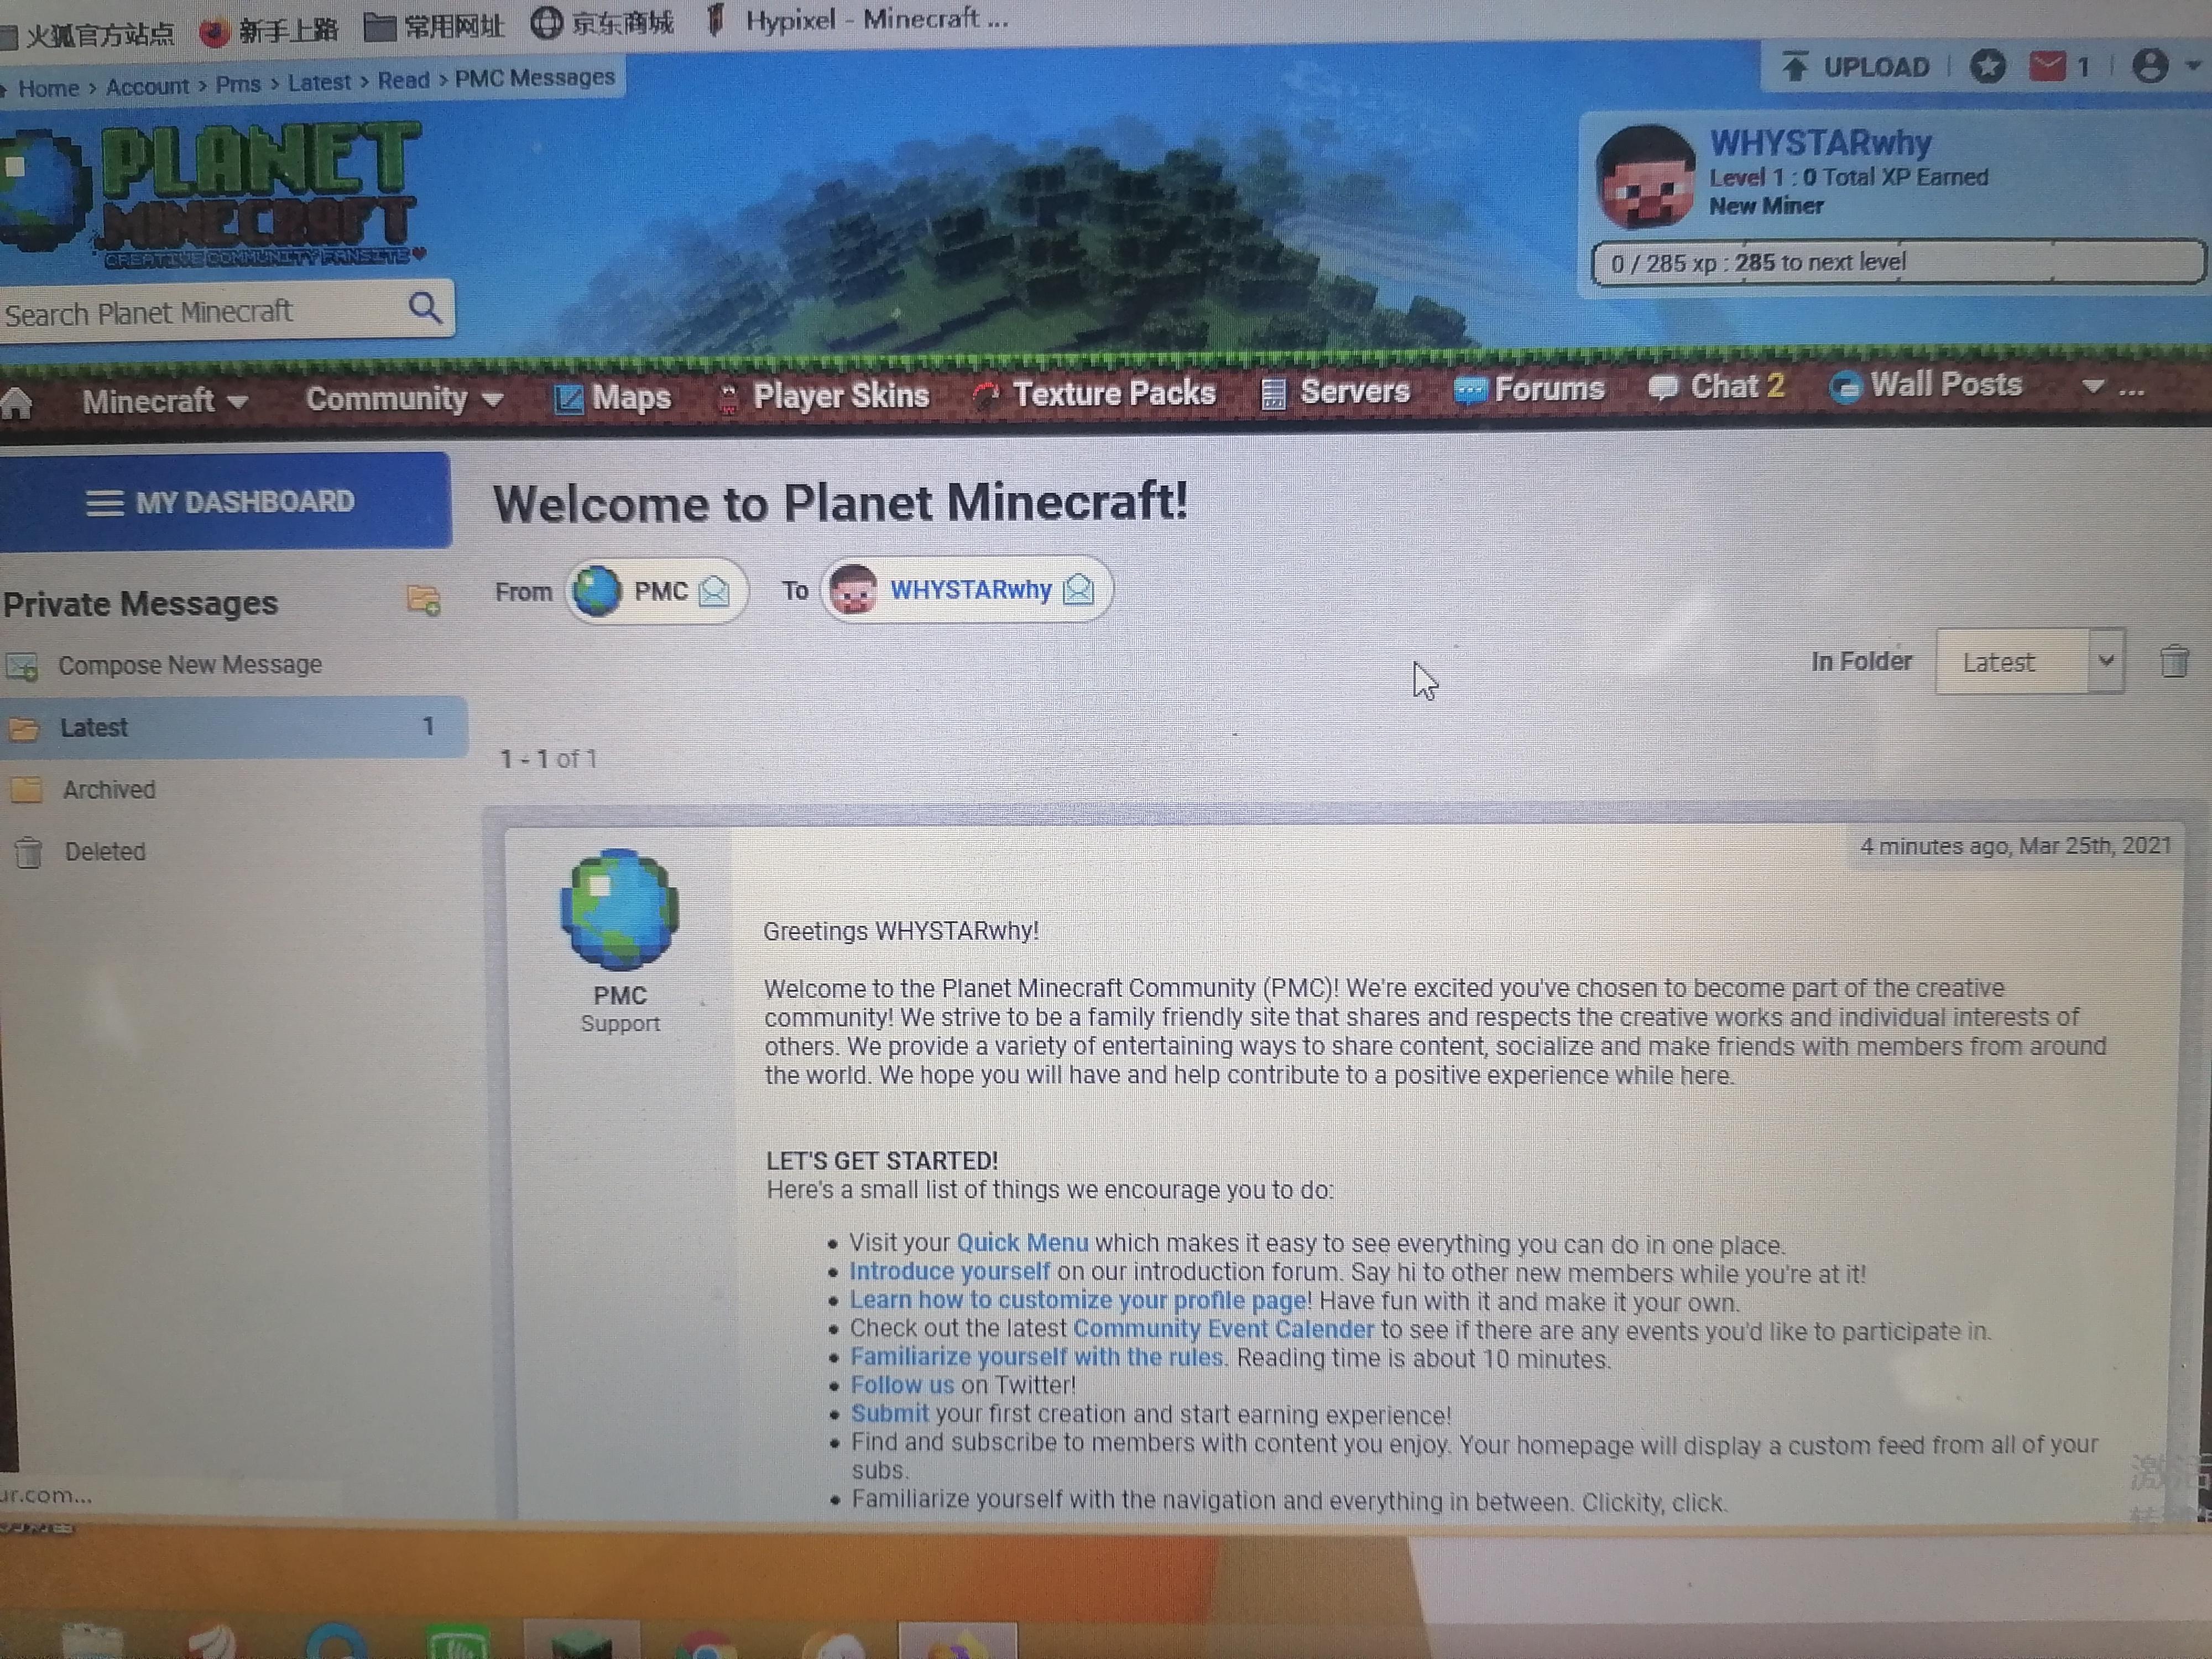This screenshot has height=1659, width=2212.
Task: Open the 火狐官方站点 bookmark
Action: [87, 36]
